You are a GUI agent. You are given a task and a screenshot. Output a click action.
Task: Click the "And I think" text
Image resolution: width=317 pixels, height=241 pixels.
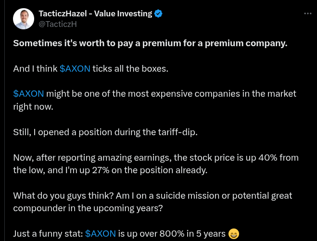(x=35, y=68)
